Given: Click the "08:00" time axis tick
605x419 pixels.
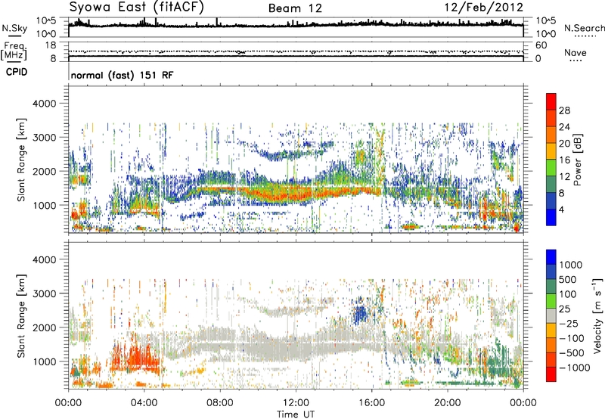Looking at the screenshot, I should 220,403.
